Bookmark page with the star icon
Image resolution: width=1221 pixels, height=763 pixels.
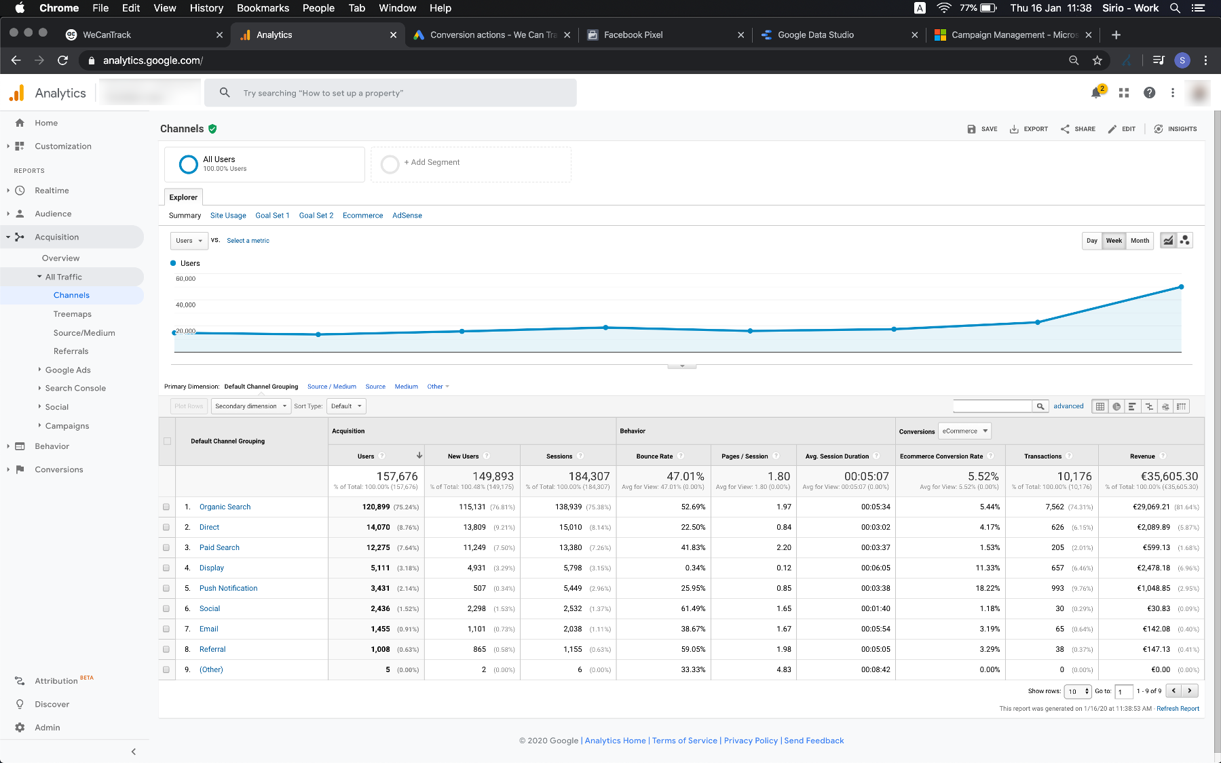[1097, 60]
